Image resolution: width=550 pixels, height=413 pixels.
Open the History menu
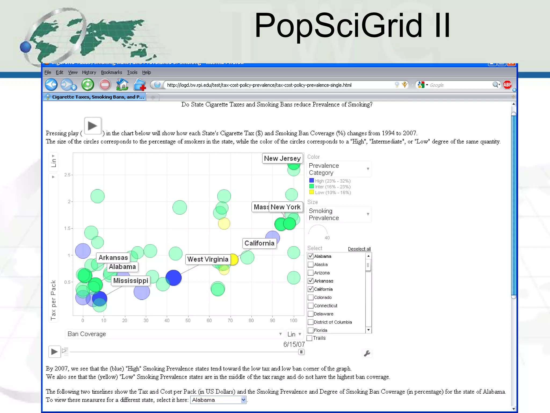point(89,72)
